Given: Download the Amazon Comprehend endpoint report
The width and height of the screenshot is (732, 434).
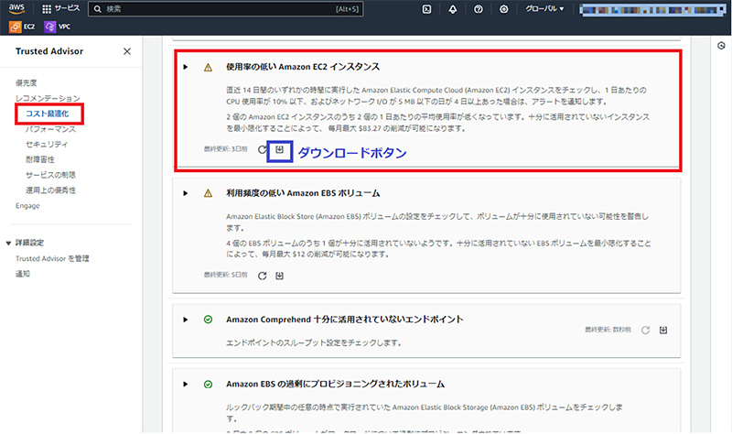Looking at the screenshot, I should tap(662, 331).
